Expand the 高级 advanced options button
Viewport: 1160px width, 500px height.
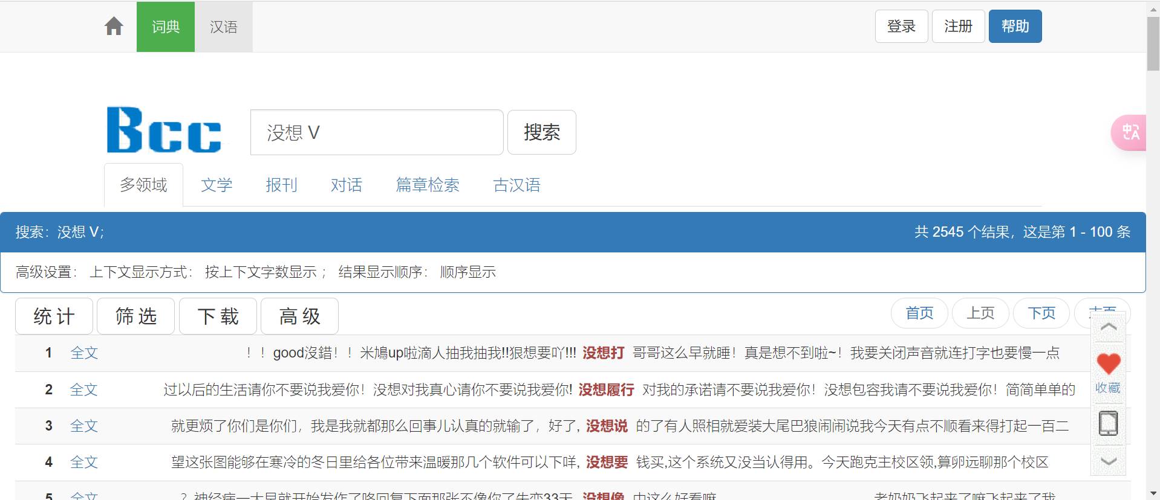[x=299, y=316]
